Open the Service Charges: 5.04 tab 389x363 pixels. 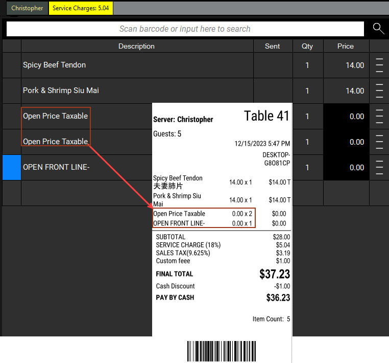click(81, 8)
